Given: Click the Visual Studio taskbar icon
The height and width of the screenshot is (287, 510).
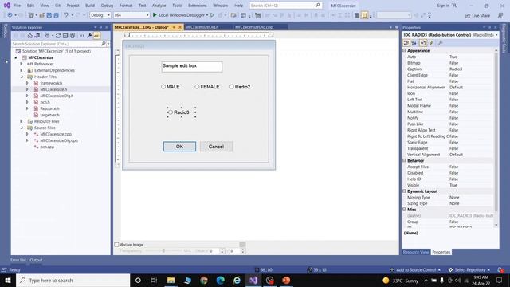Looking at the screenshot, I should click(253, 280).
